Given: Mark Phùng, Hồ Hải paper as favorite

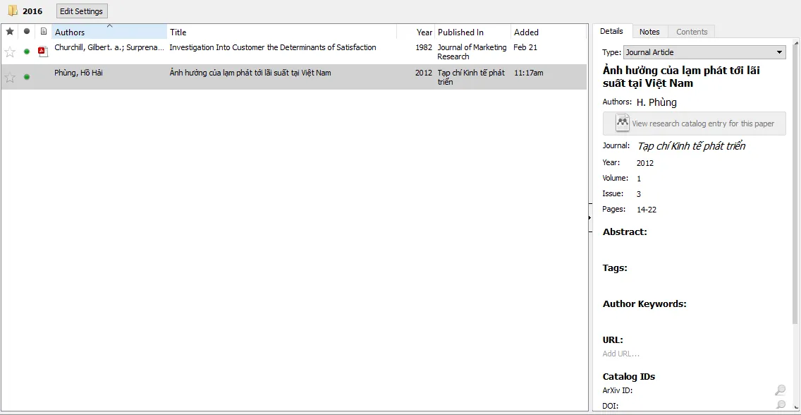Looking at the screenshot, I should point(10,77).
